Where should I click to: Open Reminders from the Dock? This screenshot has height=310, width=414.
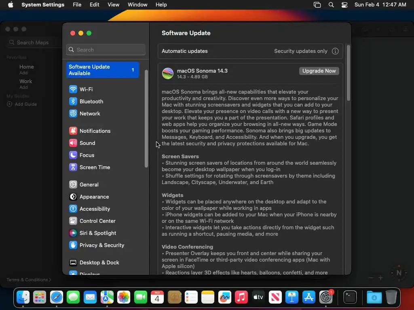click(191, 297)
